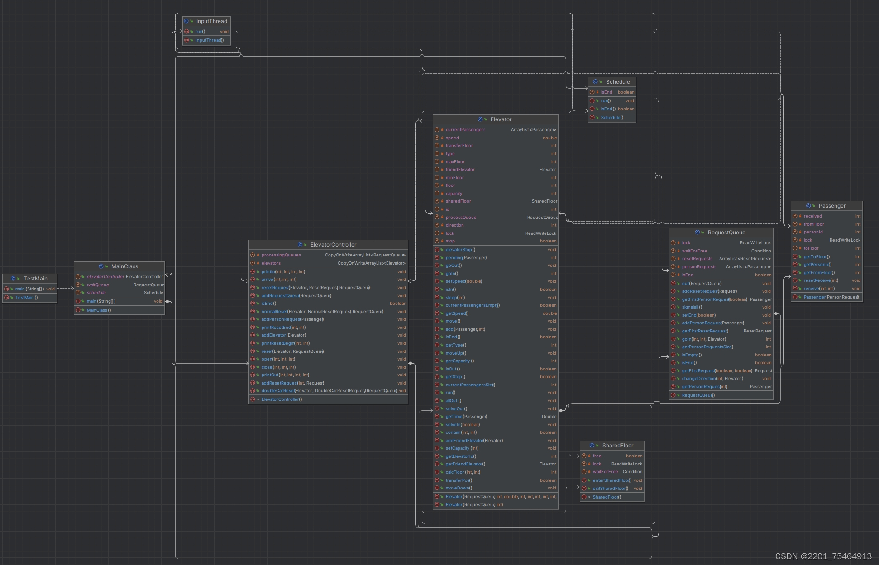Image resolution: width=879 pixels, height=565 pixels.
Task: Select the calcFloor(int, int) method
Action: pos(496,472)
